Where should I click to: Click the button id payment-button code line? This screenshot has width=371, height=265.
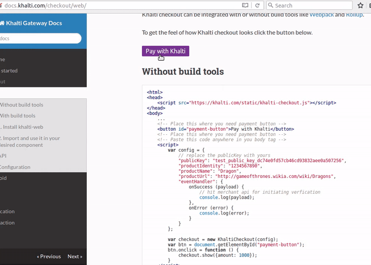tap(226, 129)
